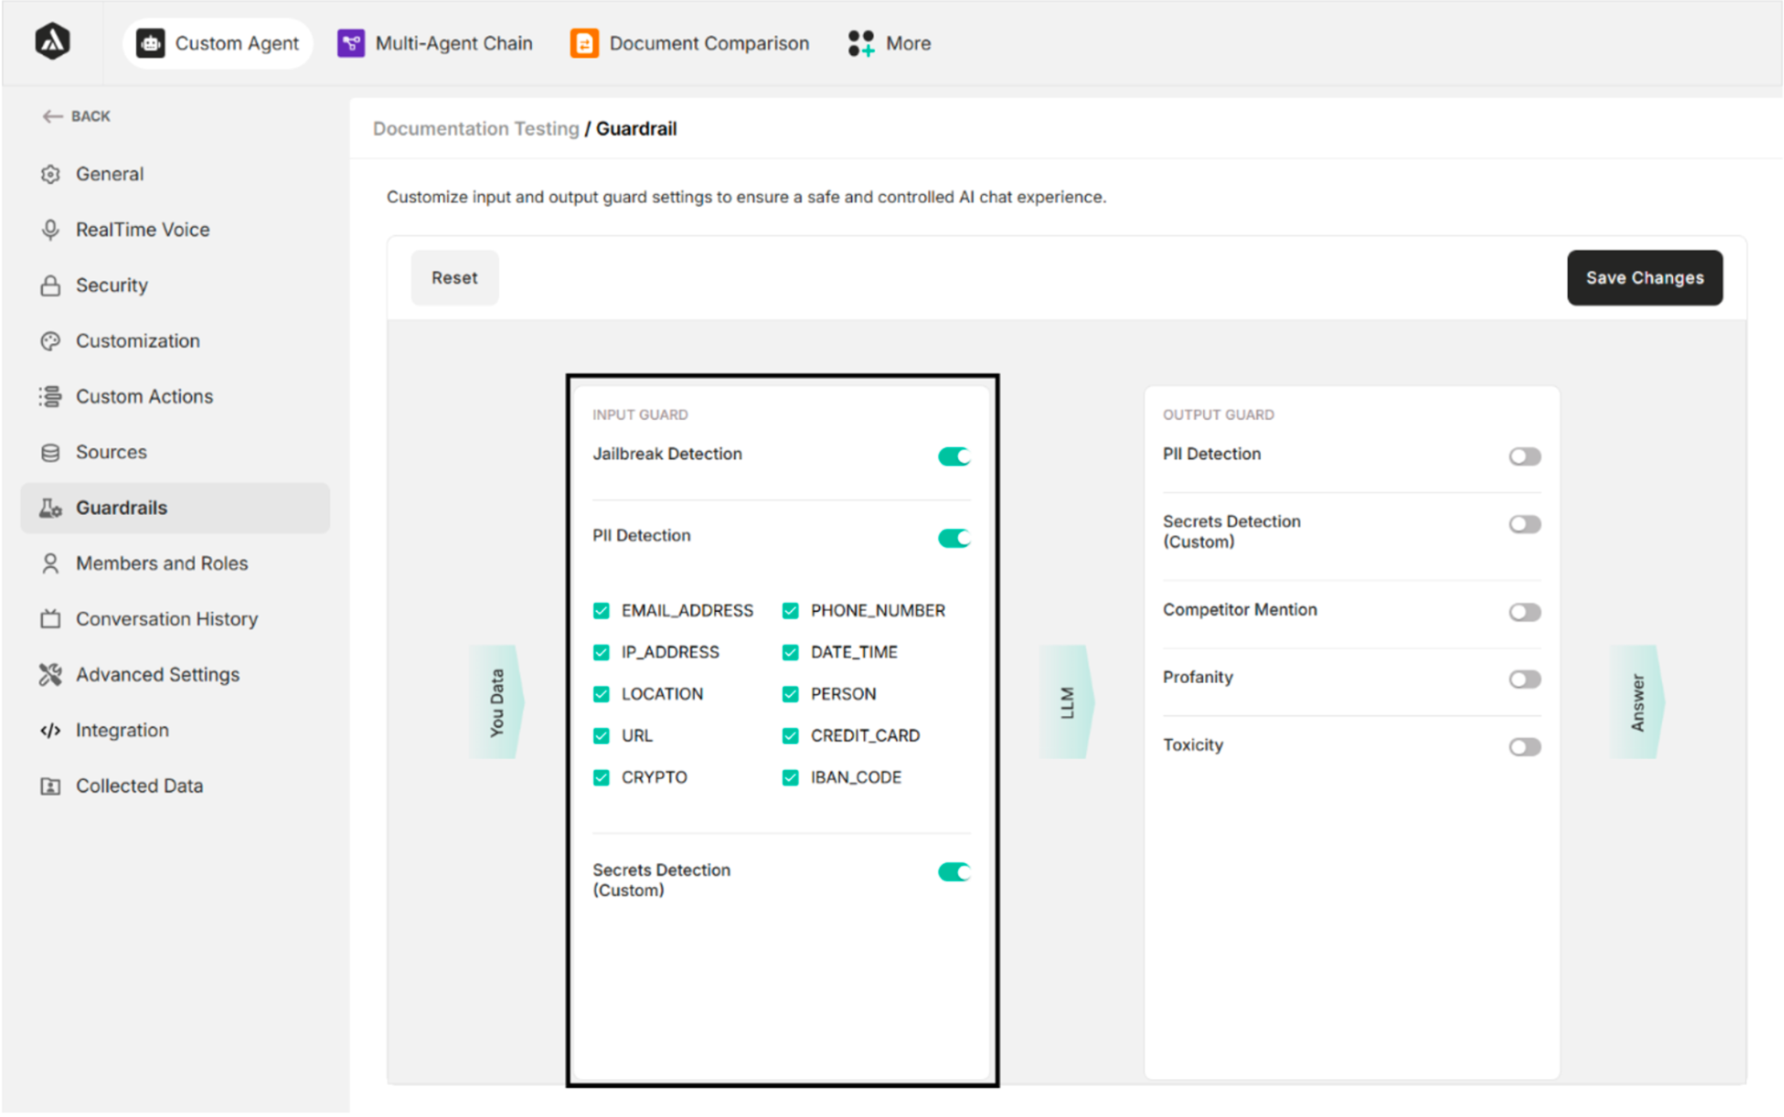This screenshot has width=1784, height=1117.
Task: Click the Customization palette icon
Action: click(50, 341)
